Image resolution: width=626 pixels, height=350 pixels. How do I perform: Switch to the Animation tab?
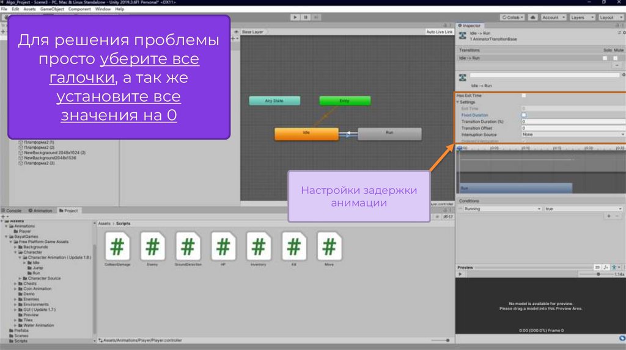(x=40, y=210)
